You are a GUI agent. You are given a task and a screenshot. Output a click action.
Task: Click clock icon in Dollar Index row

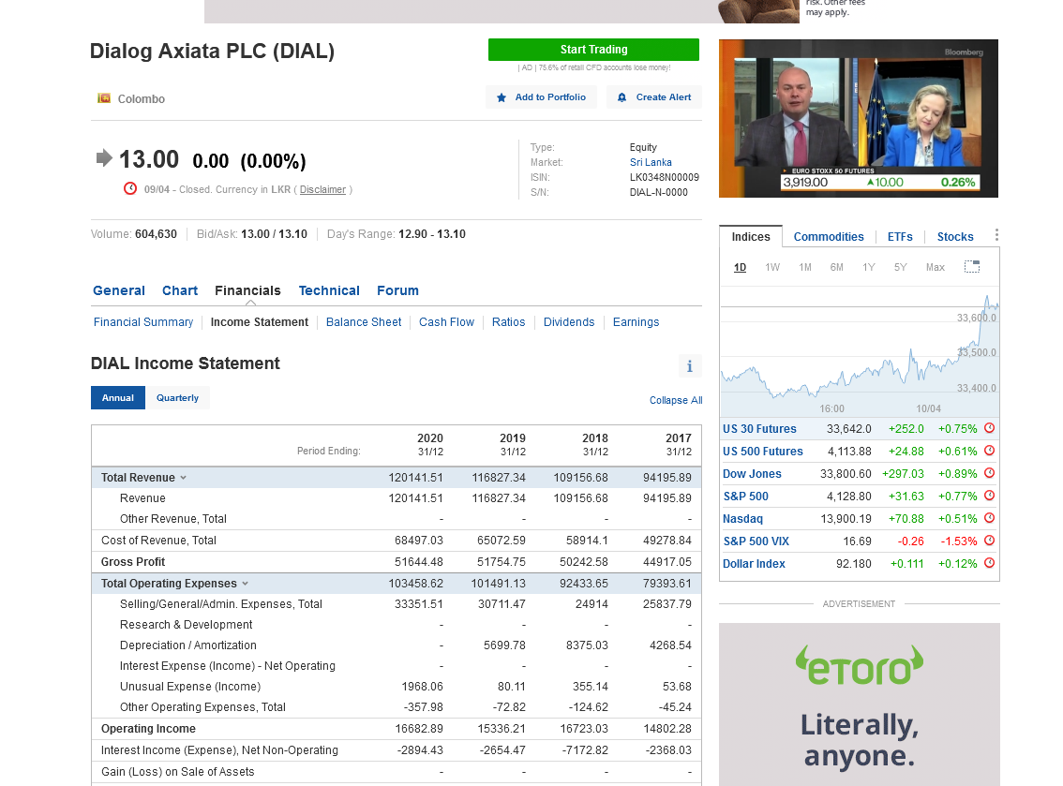(989, 563)
